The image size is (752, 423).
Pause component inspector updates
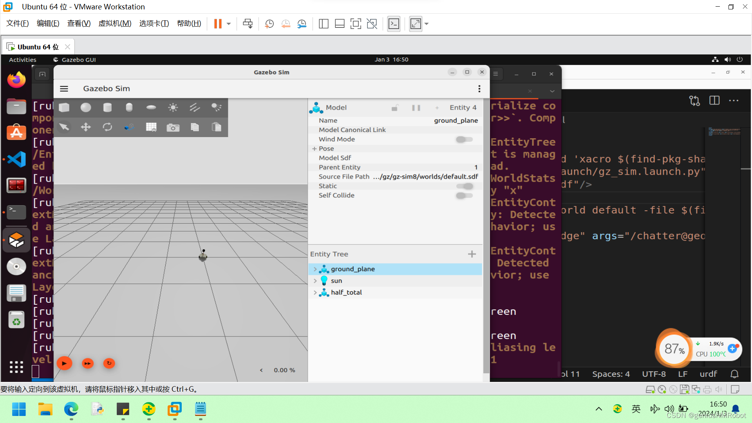(x=416, y=108)
